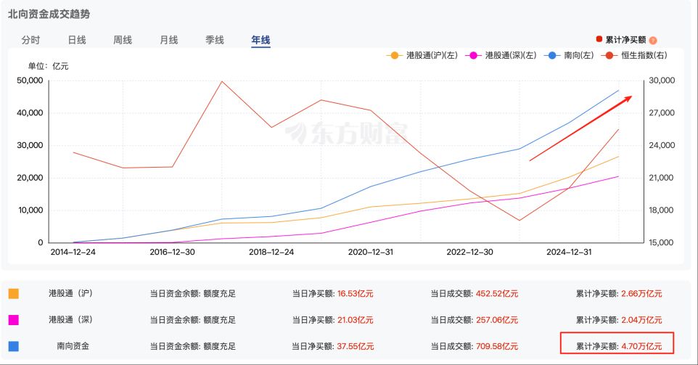Click the blue 南向 legend line marker
This screenshot has height=365, width=698.
pyautogui.click(x=553, y=55)
